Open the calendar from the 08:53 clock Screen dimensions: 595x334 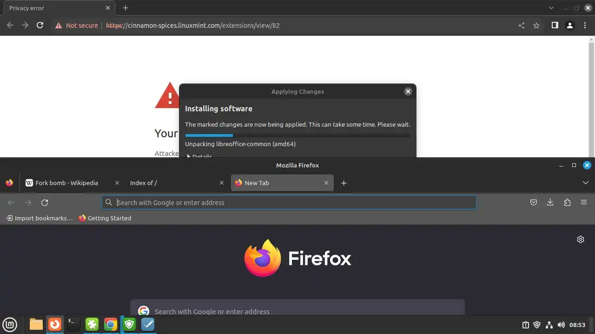point(577,325)
